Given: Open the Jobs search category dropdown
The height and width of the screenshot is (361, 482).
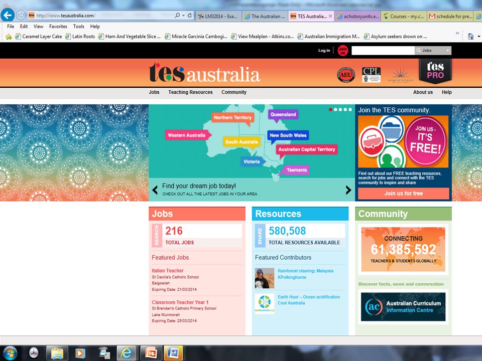Looking at the screenshot, I should tap(433, 50).
